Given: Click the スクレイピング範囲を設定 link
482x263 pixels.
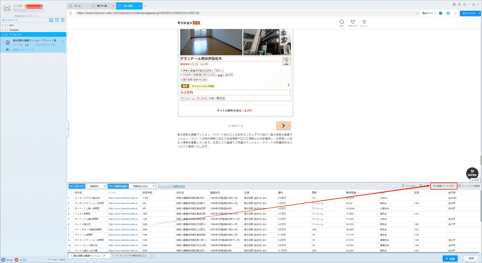Looking at the screenshot, I should (172, 186).
